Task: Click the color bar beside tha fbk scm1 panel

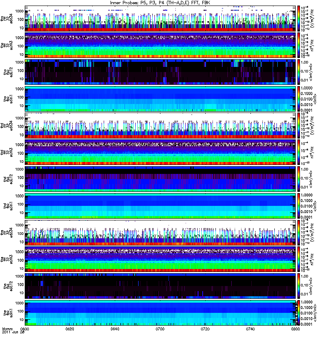Action: coord(298,98)
